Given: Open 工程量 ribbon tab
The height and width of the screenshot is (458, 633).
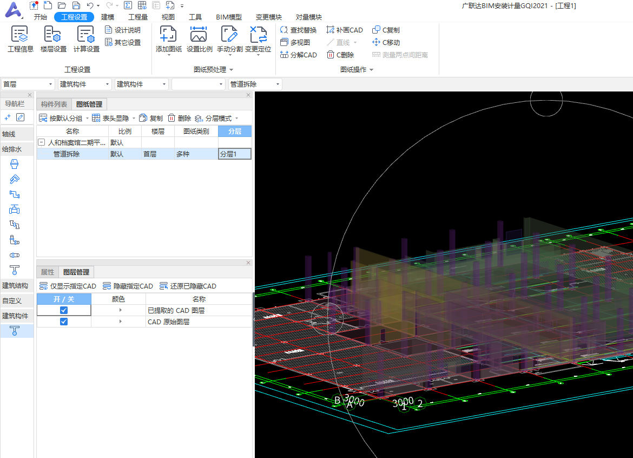Looking at the screenshot, I should coord(138,17).
